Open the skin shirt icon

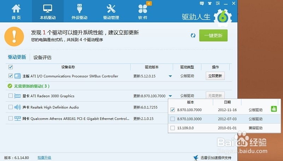tap(210, 4)
